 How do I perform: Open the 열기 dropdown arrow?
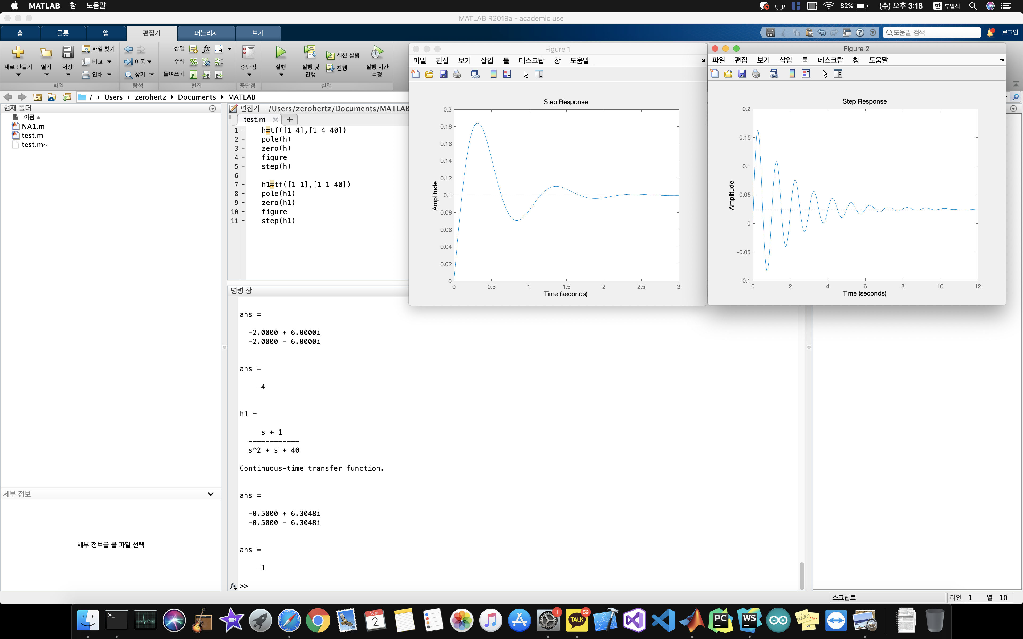(x=47, y=75)
